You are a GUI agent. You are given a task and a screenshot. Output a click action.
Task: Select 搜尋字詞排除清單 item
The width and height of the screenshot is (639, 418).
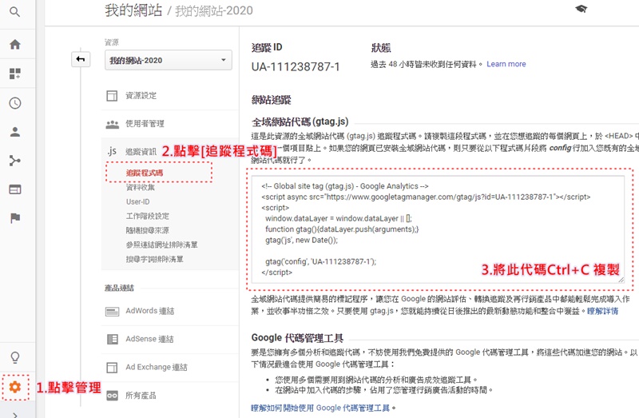[x=154, y=259]
